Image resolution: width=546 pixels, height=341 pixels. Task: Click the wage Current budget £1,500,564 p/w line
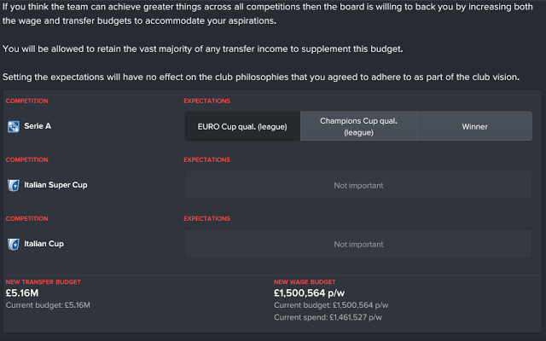(331, 305)
